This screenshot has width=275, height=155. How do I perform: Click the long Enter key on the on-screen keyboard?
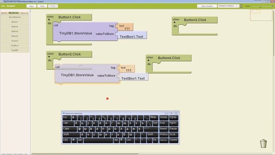pyautogui.click(x=151, y=129)
